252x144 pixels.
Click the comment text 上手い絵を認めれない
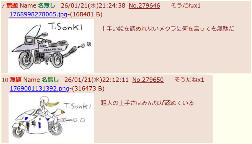point(129,29)
